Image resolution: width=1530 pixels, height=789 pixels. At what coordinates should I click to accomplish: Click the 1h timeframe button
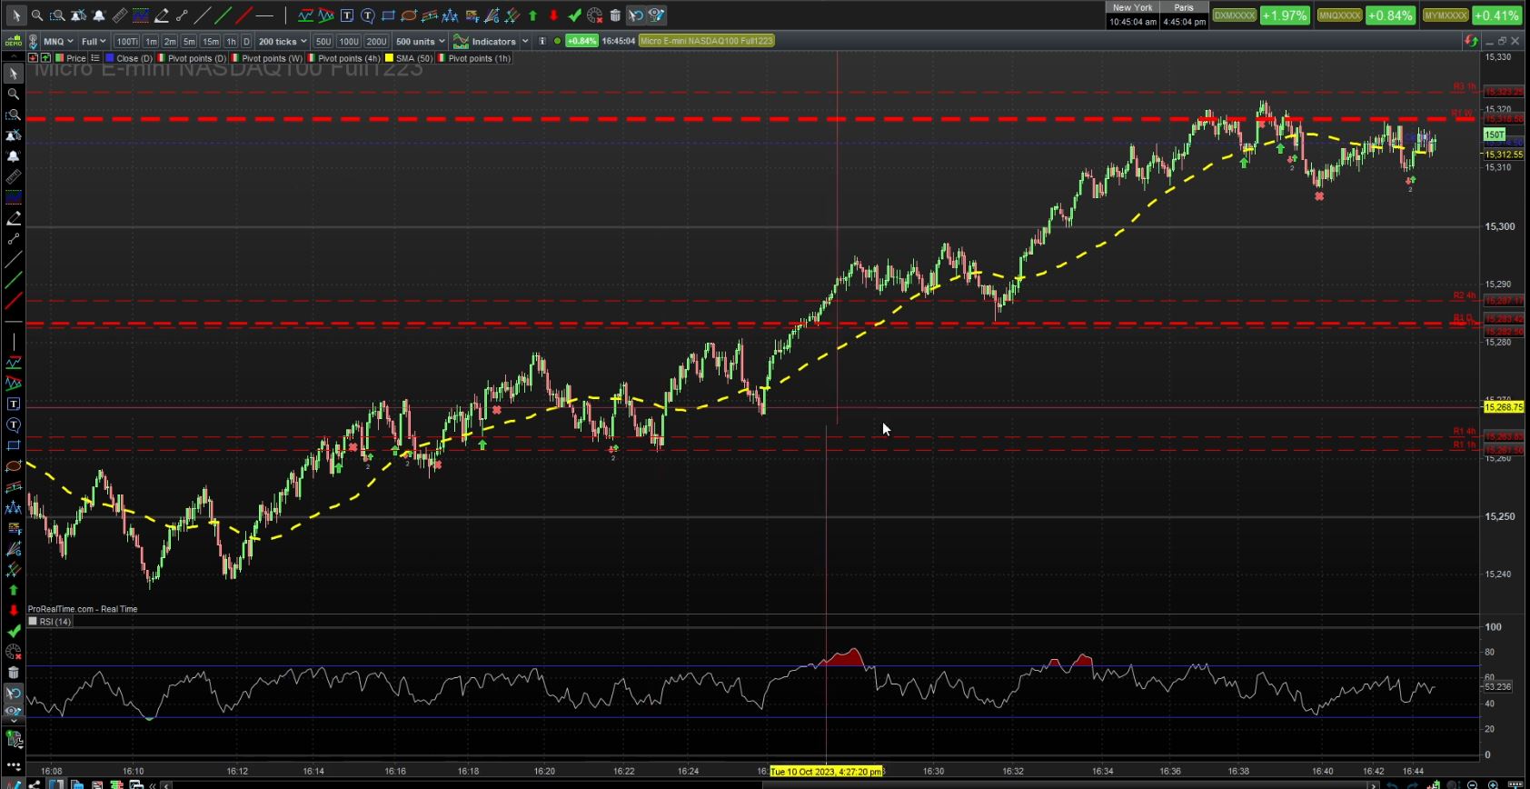[231, 41]
